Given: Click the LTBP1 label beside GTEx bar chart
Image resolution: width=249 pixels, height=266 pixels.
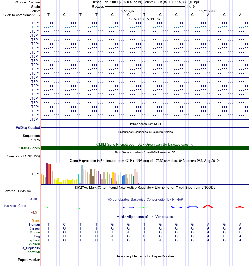Looking at the screenshot, I should (x=34, y=174).
